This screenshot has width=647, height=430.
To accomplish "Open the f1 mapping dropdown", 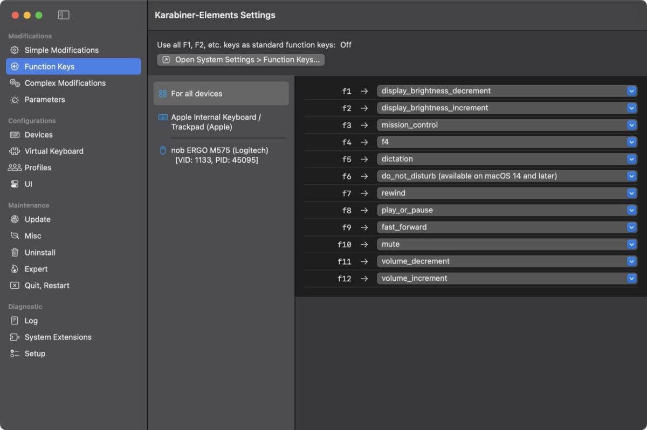I will pyautogui.click(x=507, y=91).
